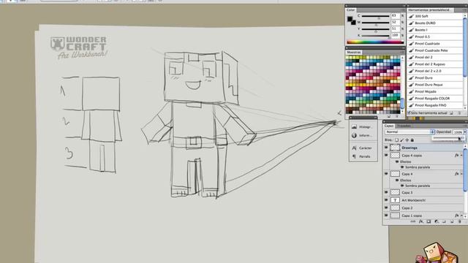Click the K value input field

395,35
